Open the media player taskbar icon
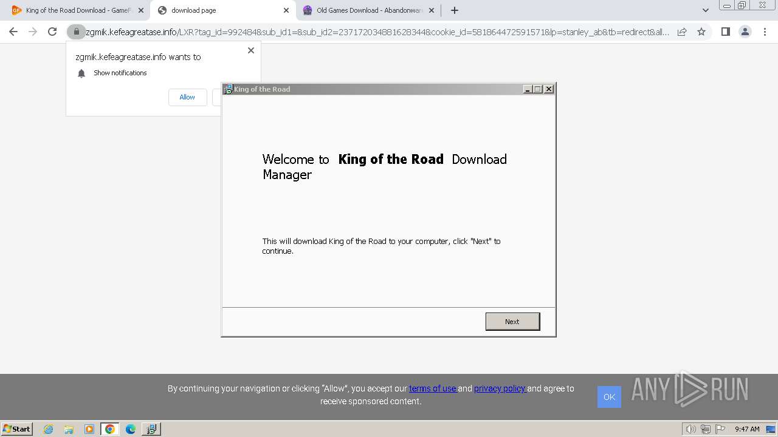 click(89, 429)
